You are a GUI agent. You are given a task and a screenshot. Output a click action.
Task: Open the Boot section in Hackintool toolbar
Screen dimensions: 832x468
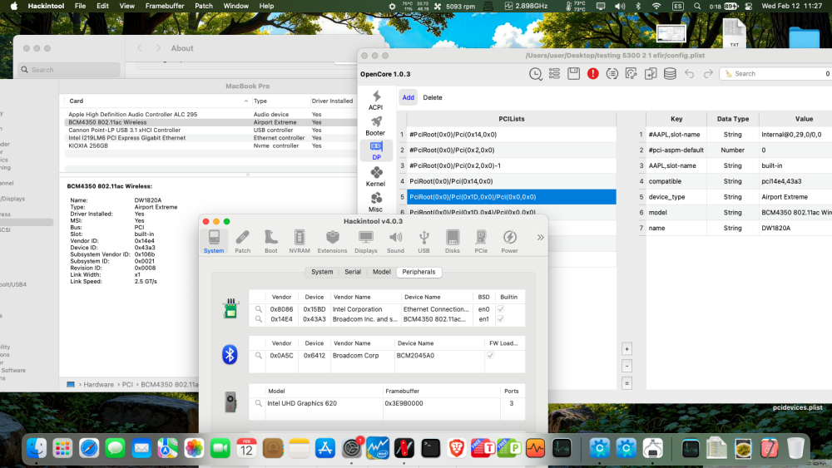pyautogui.click(x=271, y=242)
